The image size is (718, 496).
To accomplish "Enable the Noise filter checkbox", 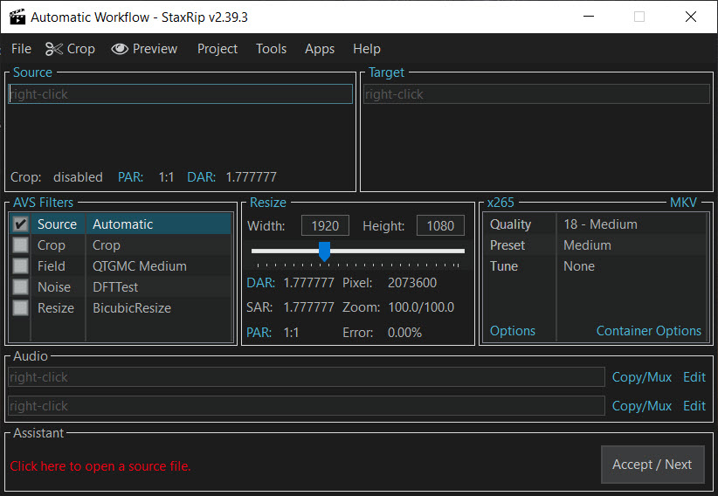I will click(x=20, y=287).
